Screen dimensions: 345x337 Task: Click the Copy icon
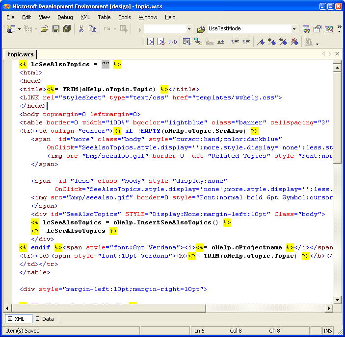(x=92, y=29)
